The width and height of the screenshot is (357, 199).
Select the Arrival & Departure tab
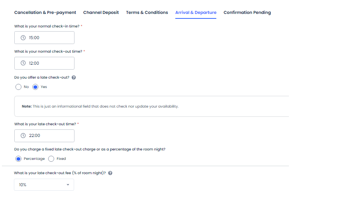(196, 12)
